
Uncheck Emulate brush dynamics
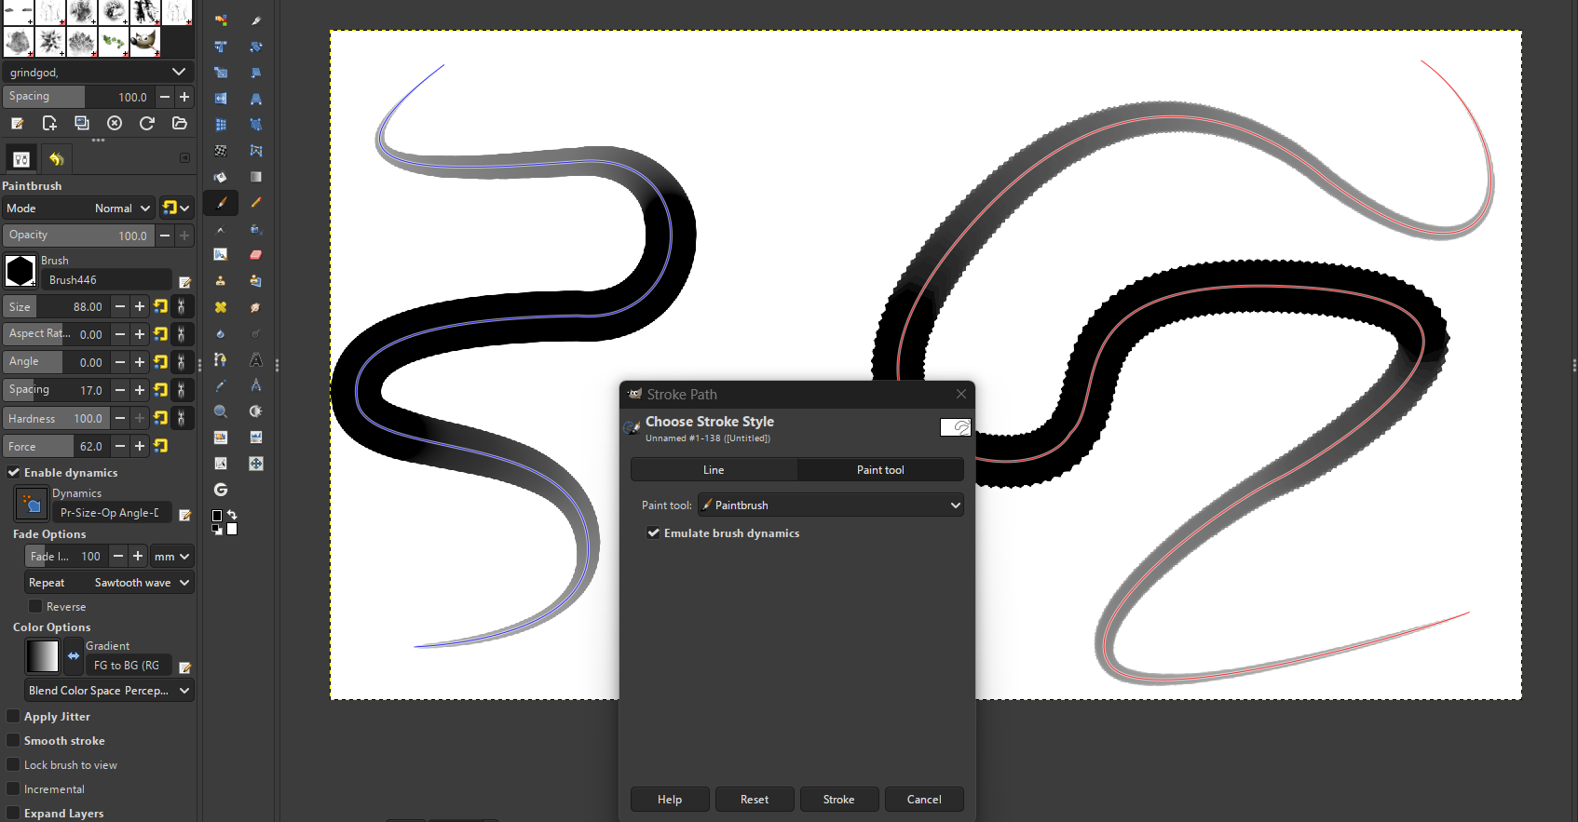(x=654, y=533)
